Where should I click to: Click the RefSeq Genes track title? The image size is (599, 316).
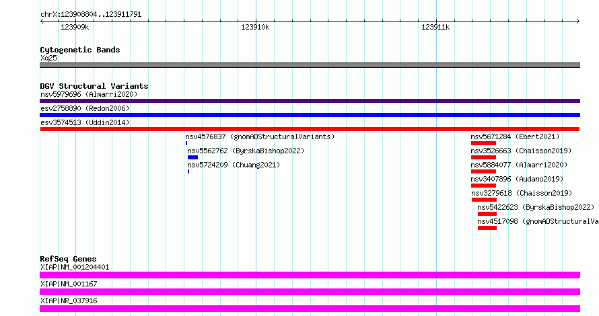[x=68, y=259]
